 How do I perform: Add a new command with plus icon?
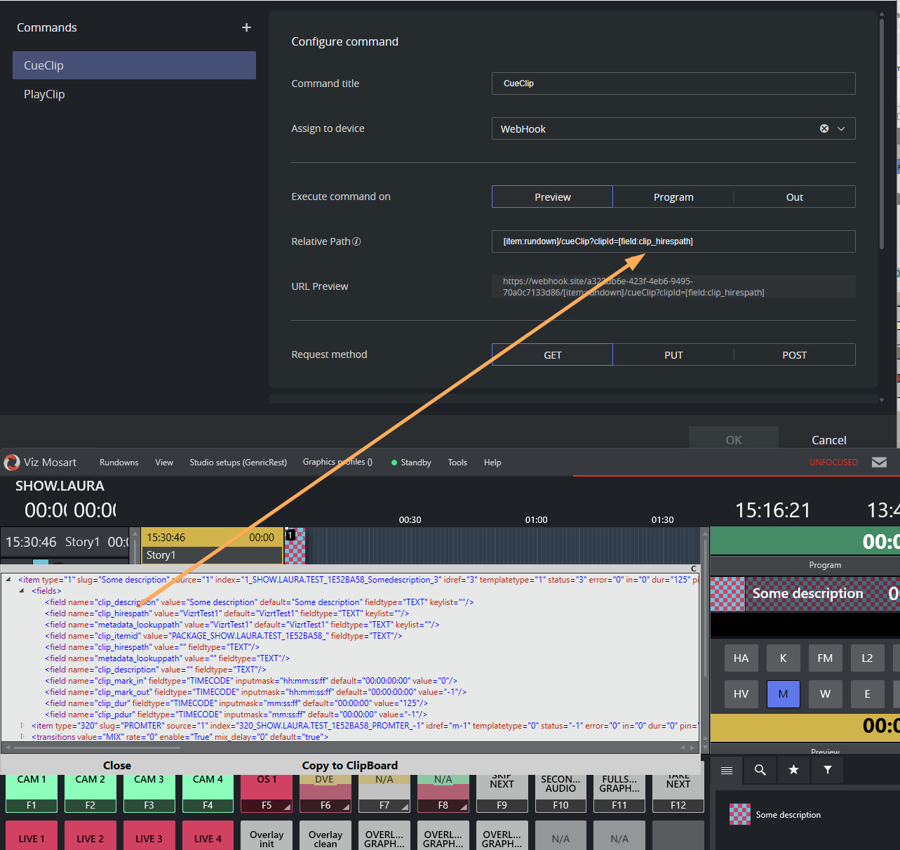pyautogui.click(x=246, y=27)
